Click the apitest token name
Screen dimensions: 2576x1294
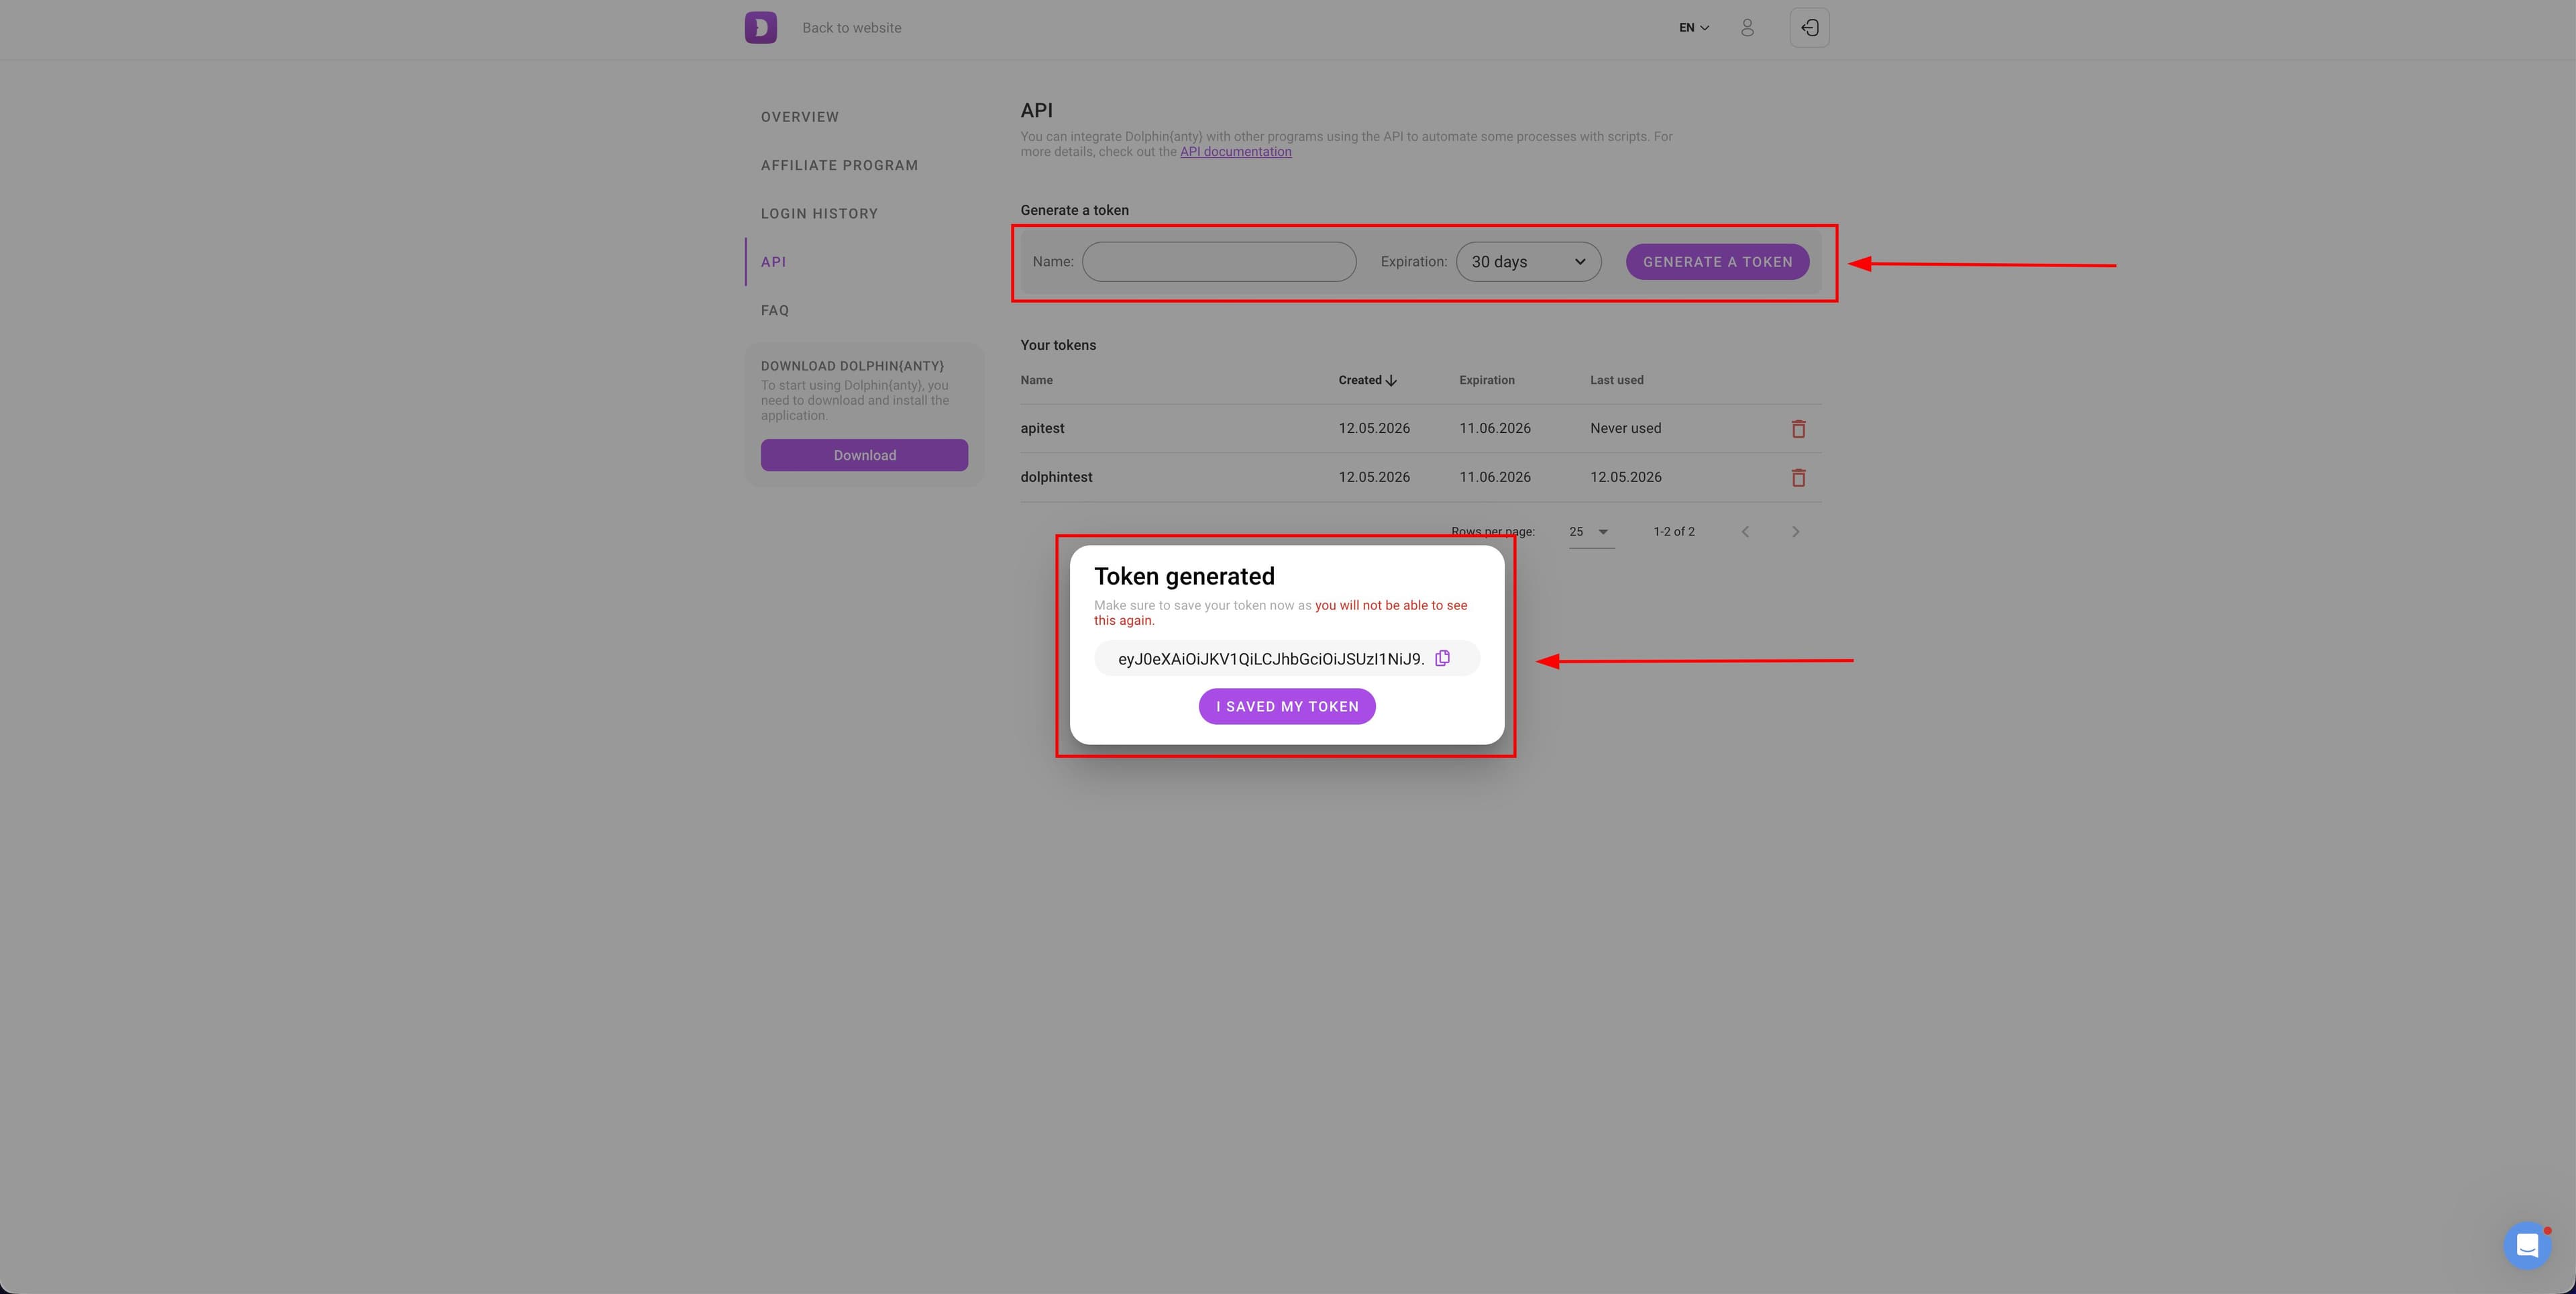(1042, 428)
